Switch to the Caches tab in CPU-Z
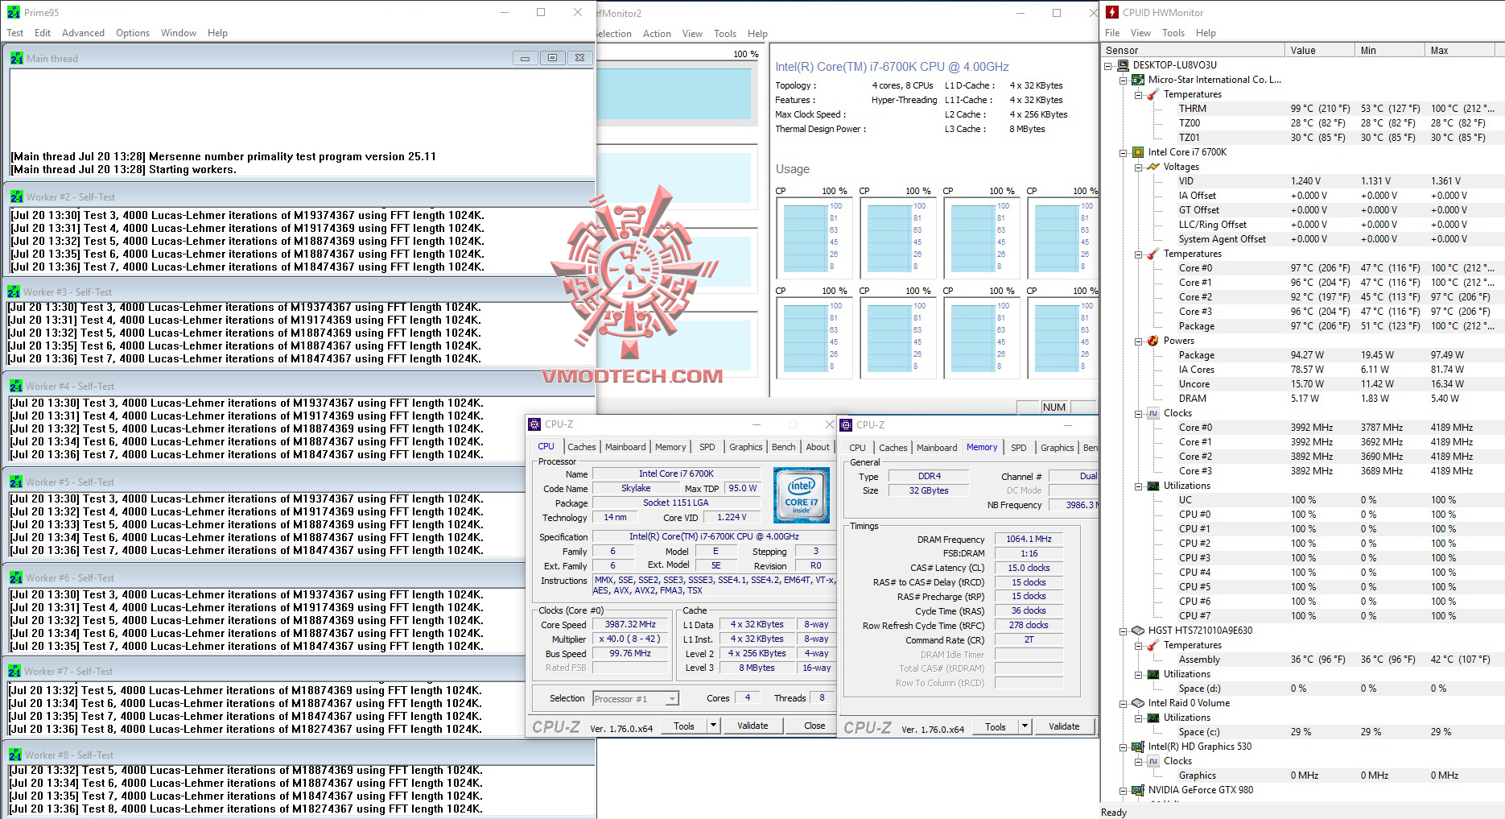1505x819 pixels. [x=582, y=447]
